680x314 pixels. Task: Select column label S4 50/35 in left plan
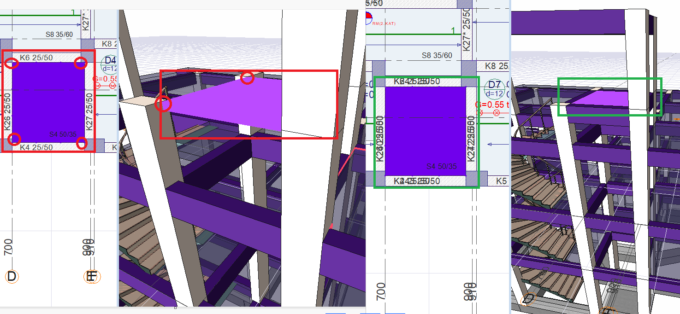(x=63, y=134)
